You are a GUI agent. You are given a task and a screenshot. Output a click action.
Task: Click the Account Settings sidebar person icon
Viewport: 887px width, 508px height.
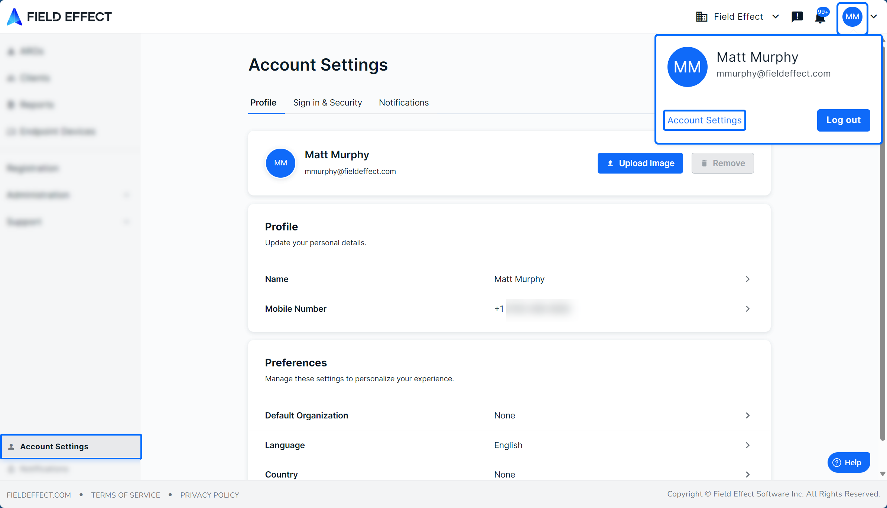(12, 446)
